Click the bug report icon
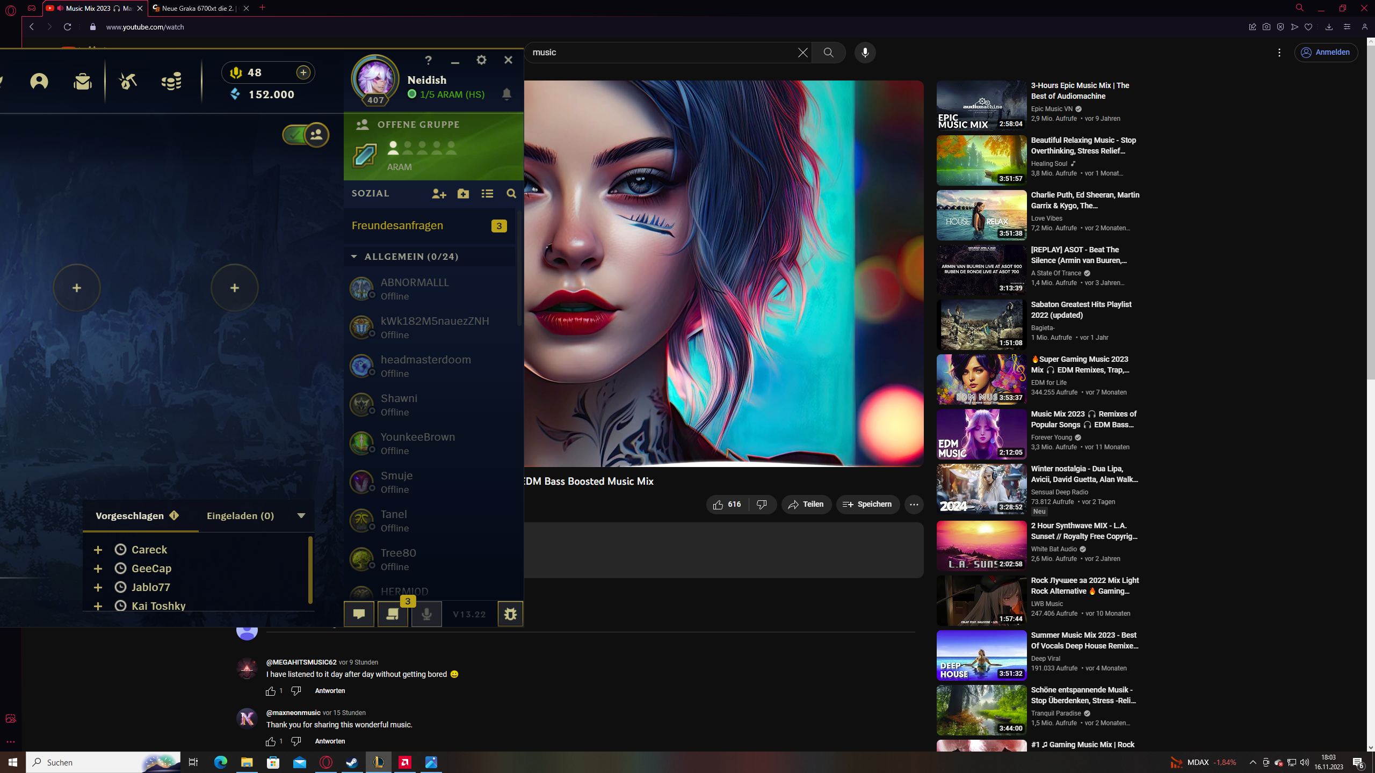 [x=510, y=614]
